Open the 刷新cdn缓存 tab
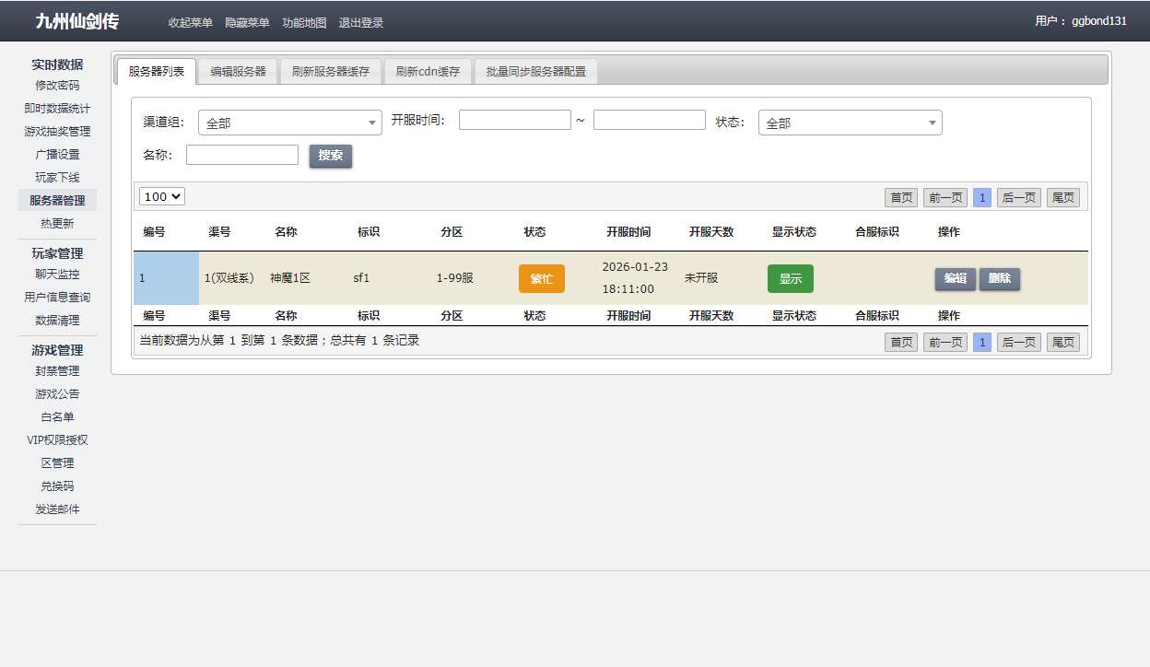The height and width of the screenshot is (667, 1150). pyautogui.click(x=428, y=71)
